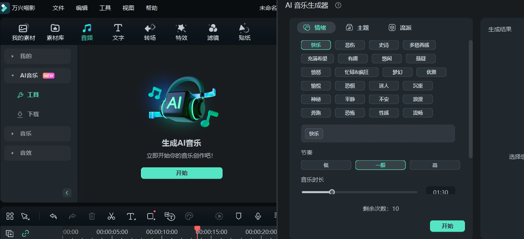
Task: Open the 贴纸 (stickers) panel
Action: click(x=244, y=32)
